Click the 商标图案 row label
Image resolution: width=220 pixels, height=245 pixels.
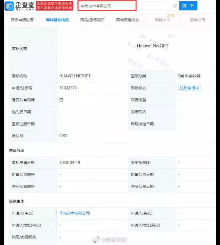pyautogui.click(x=19, y=49)
